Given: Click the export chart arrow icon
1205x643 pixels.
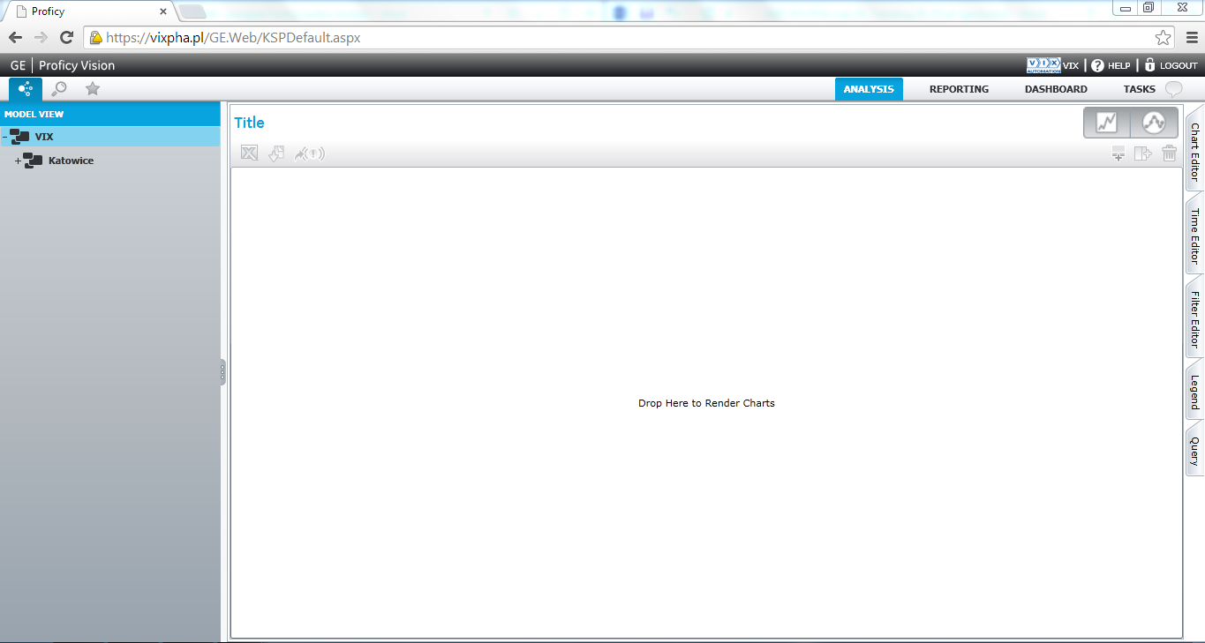Looking at the screenshot, I should (1143, 153).
